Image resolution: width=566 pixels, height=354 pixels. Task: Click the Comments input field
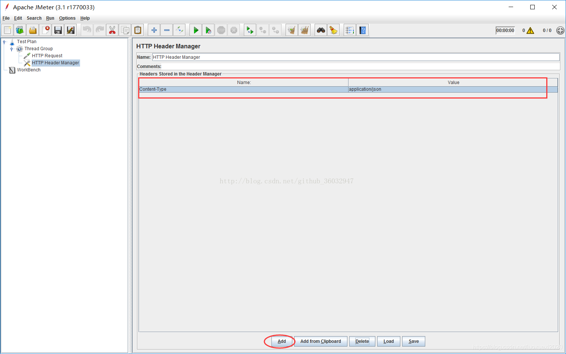[360, 67]
